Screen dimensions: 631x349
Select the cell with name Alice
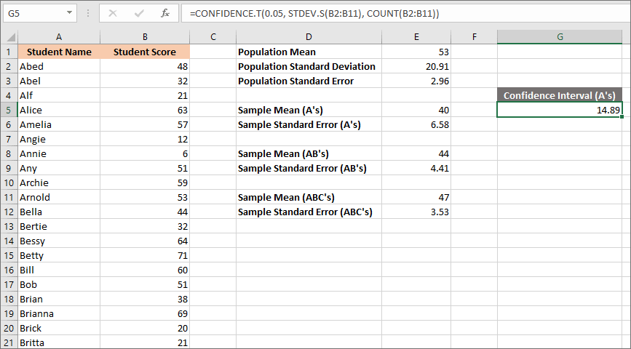point(59,110)
